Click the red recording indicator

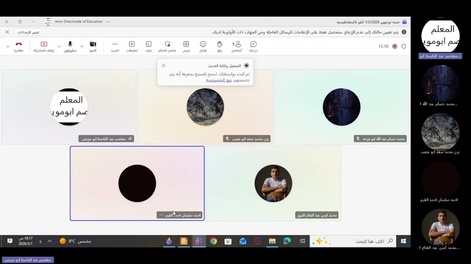click(394, 47)
